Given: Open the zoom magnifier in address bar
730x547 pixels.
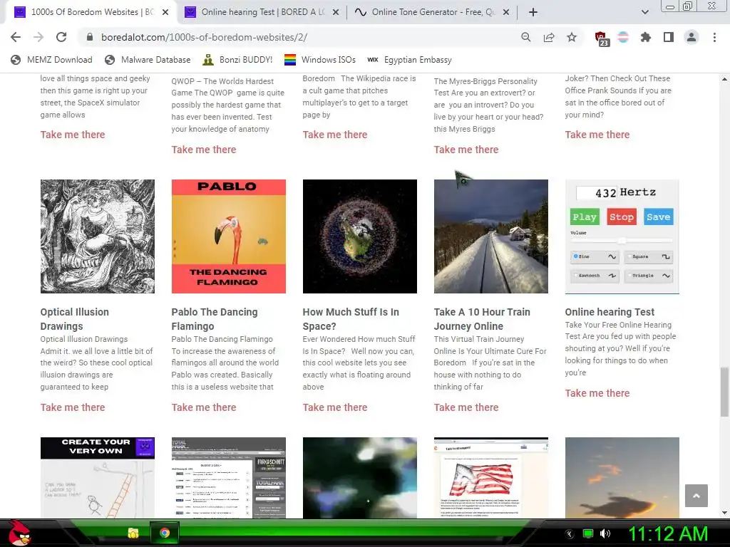Looking at the screenshot, I should pyautogui.click(x=525, y=37).
